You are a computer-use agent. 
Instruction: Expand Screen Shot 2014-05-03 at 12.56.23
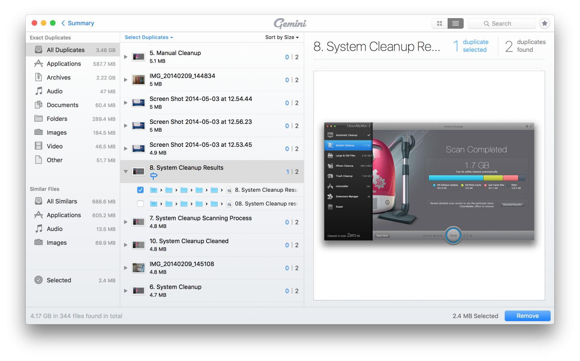(126, 126)
